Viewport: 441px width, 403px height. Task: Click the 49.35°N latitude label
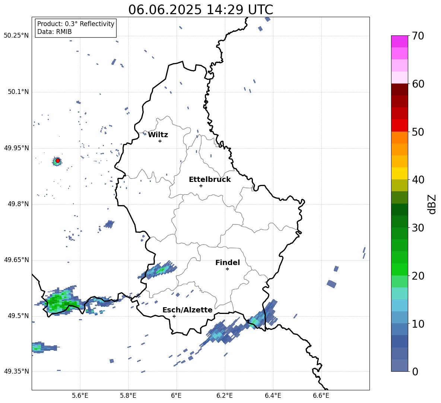(16, 371)
